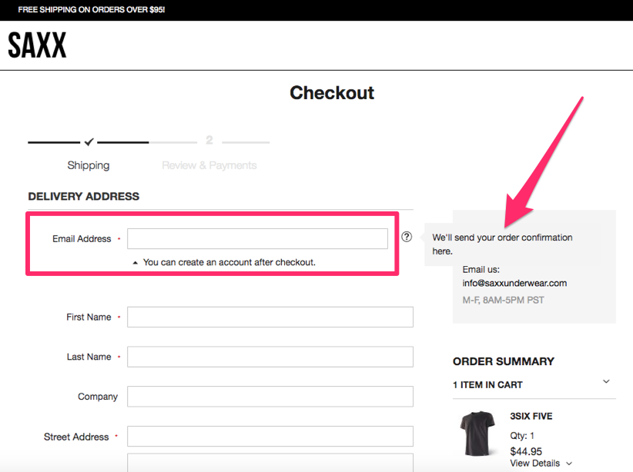The height and width of the screenshot is (472, 633).
Task: Click the 1 ITEM IN CART heading
Action: click(x=487, y=384)
